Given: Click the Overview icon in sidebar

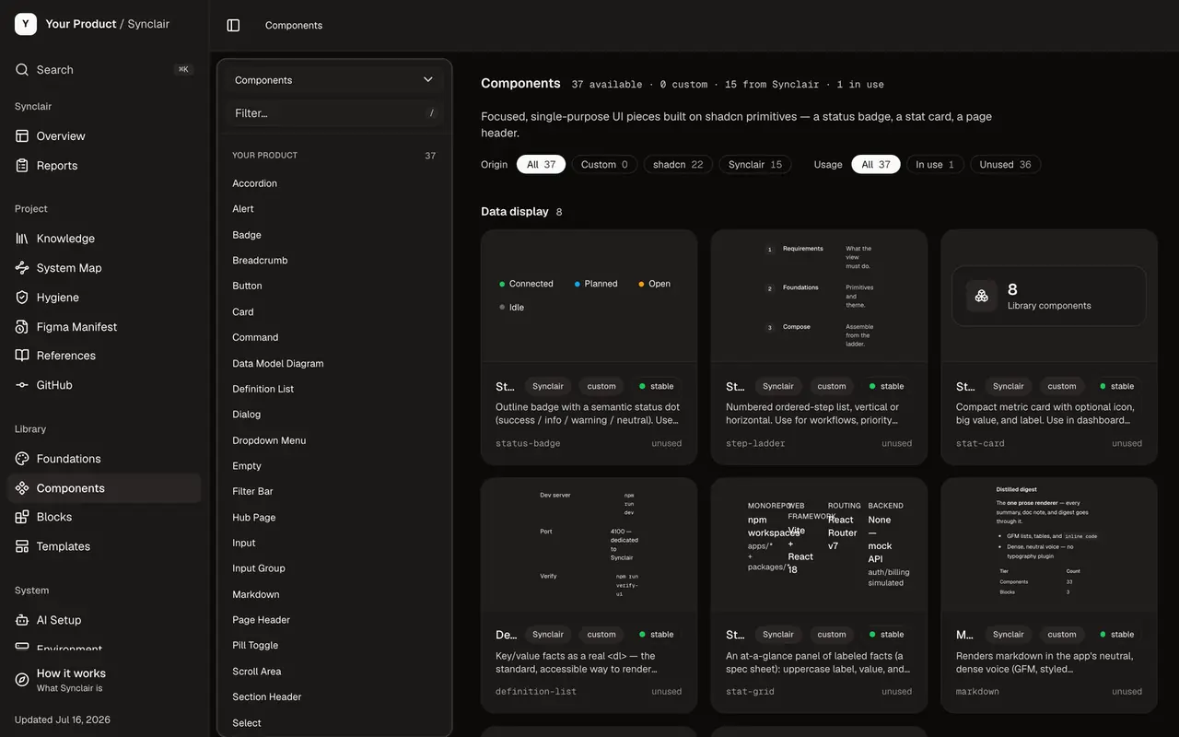Looking at the screenshot, I should click(x=22, y=136).
